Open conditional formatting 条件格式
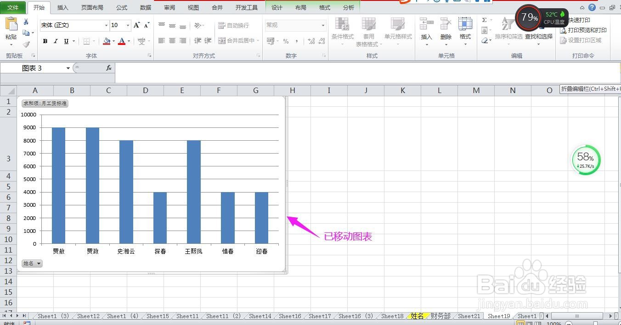This screenshot has height=325, width=621. coord(342,31)
